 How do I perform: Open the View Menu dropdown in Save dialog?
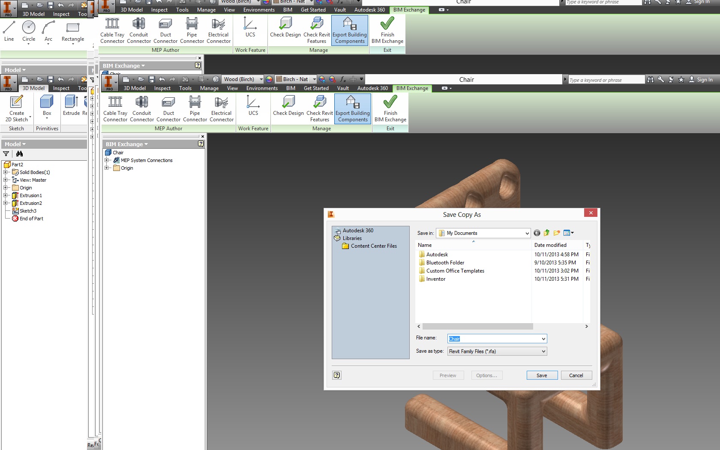(569, 233)
